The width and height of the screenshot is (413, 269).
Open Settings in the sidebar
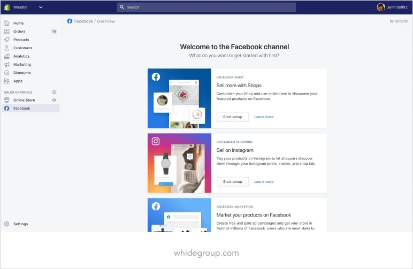point(20,224)
